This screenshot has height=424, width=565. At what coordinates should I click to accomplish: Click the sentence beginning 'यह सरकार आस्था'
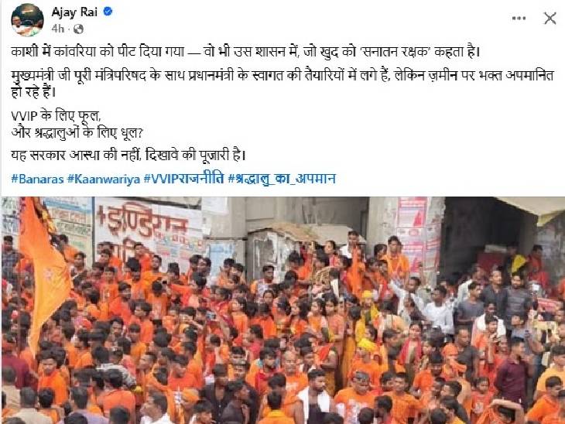(x=128, y=156)
